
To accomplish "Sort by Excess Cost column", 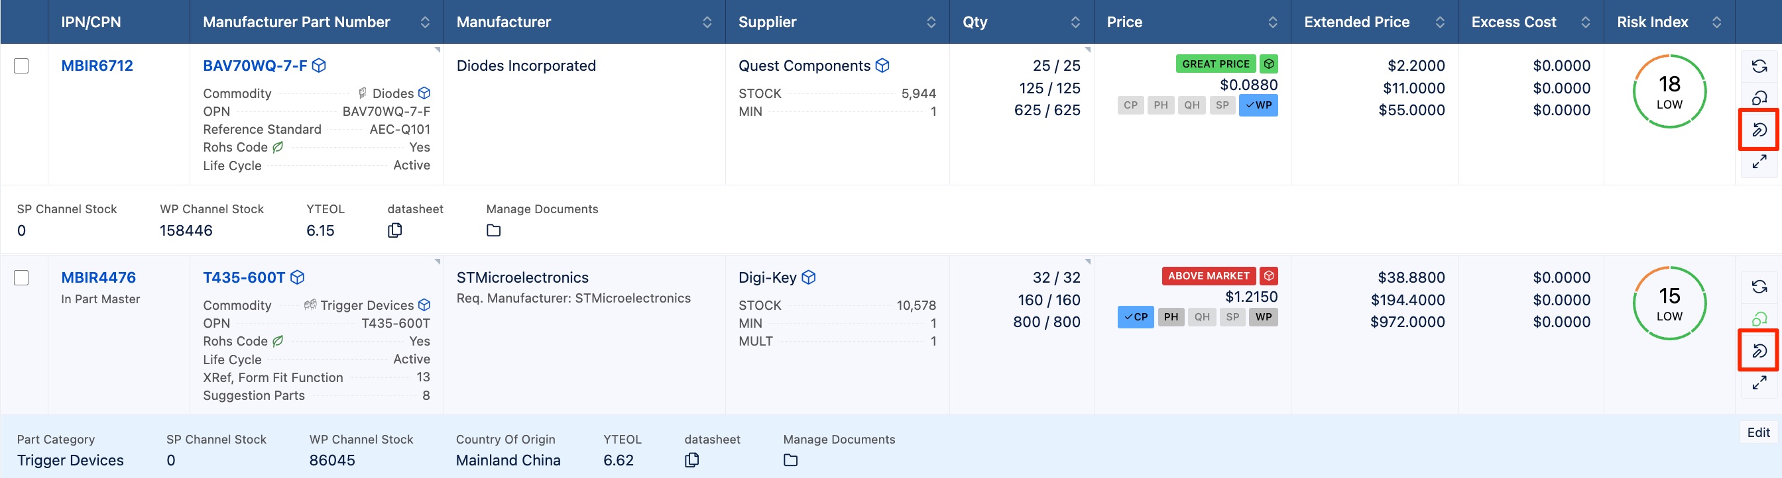I will point(1586,22).
